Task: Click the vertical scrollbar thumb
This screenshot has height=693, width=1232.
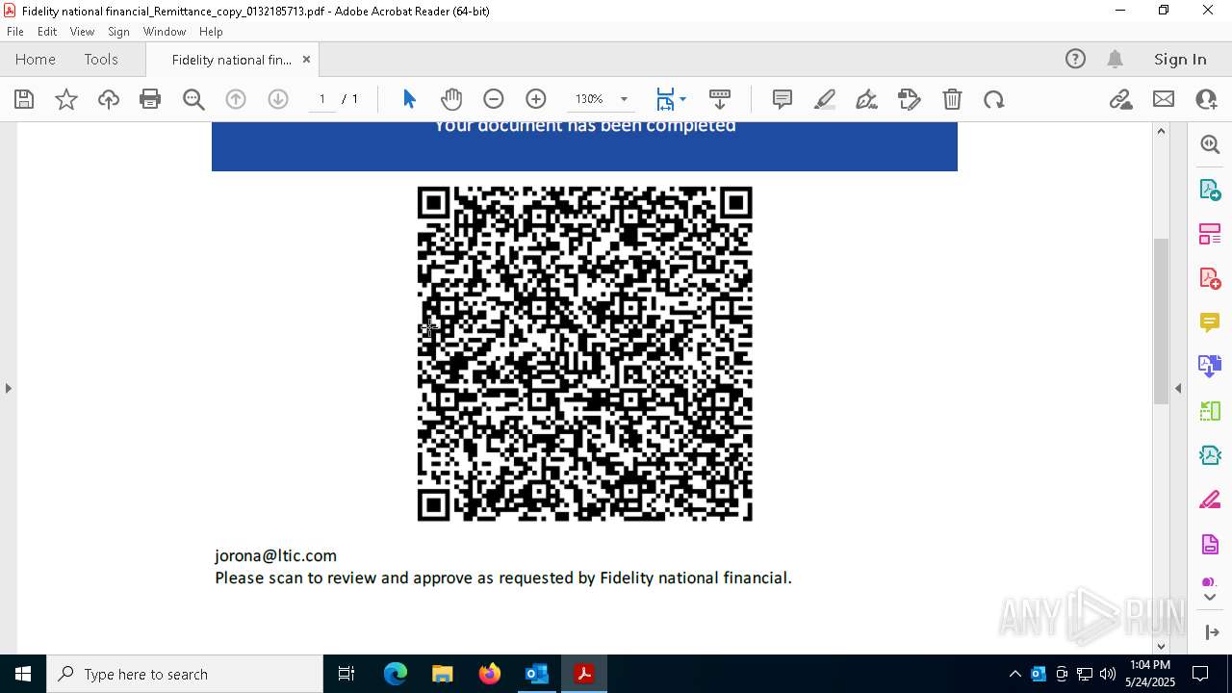Action: point(1161,321)
